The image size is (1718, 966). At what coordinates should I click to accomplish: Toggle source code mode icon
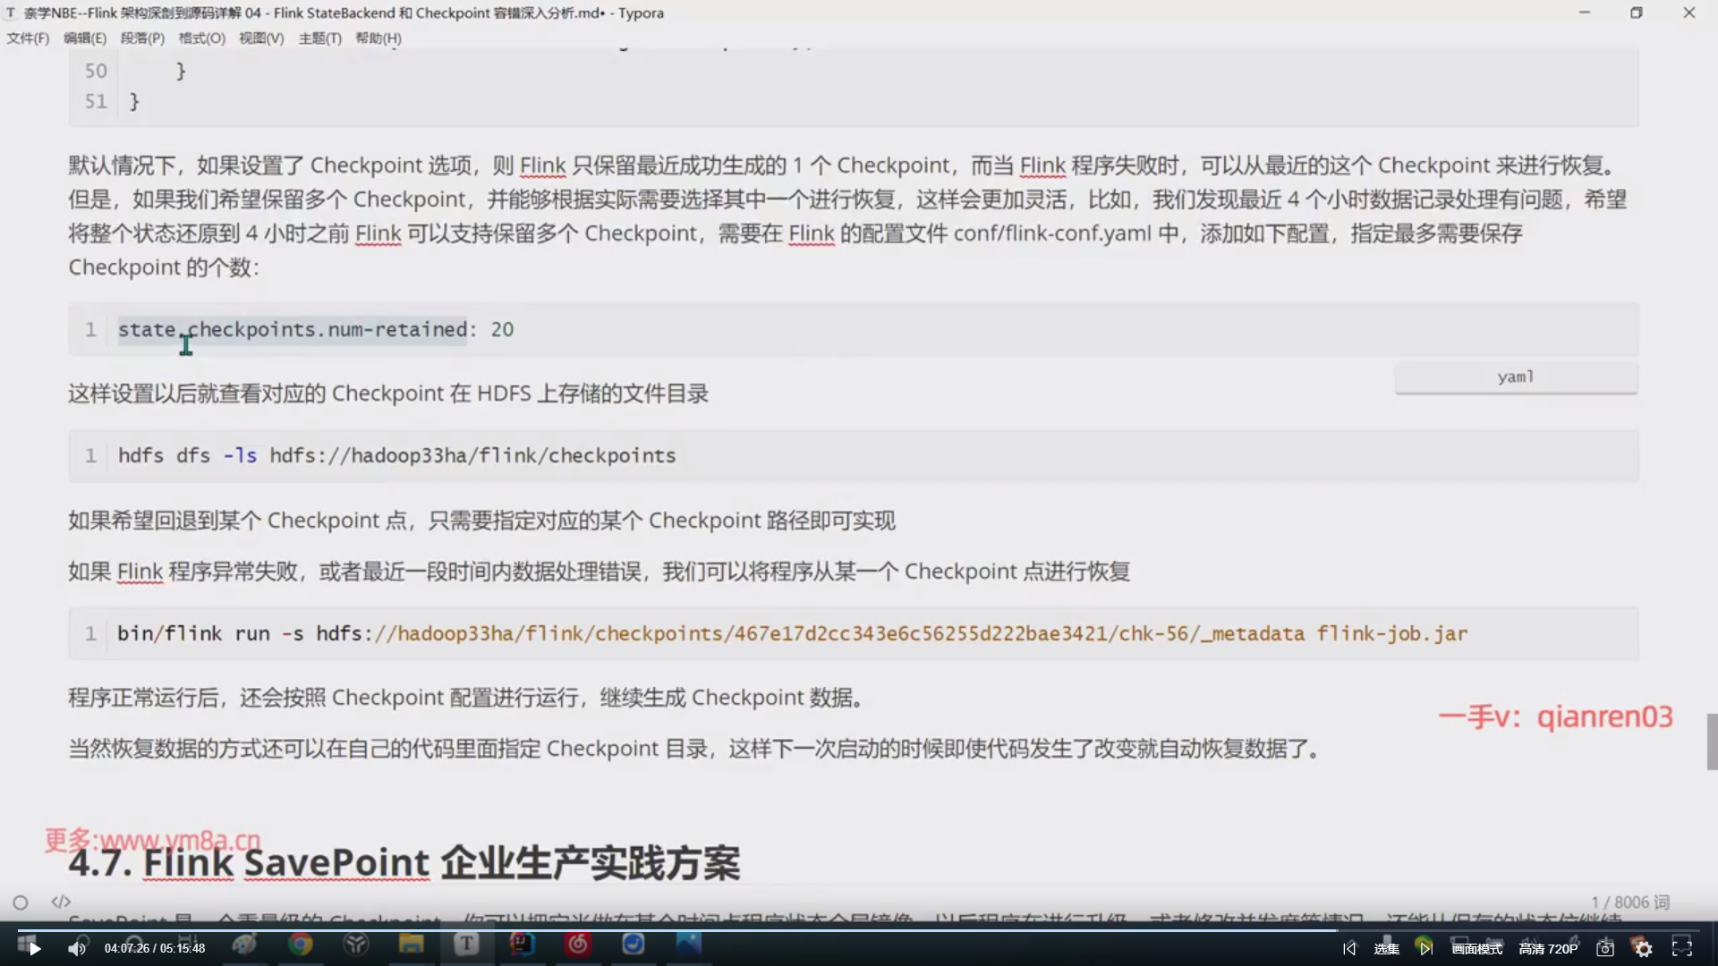coord(61,902)
